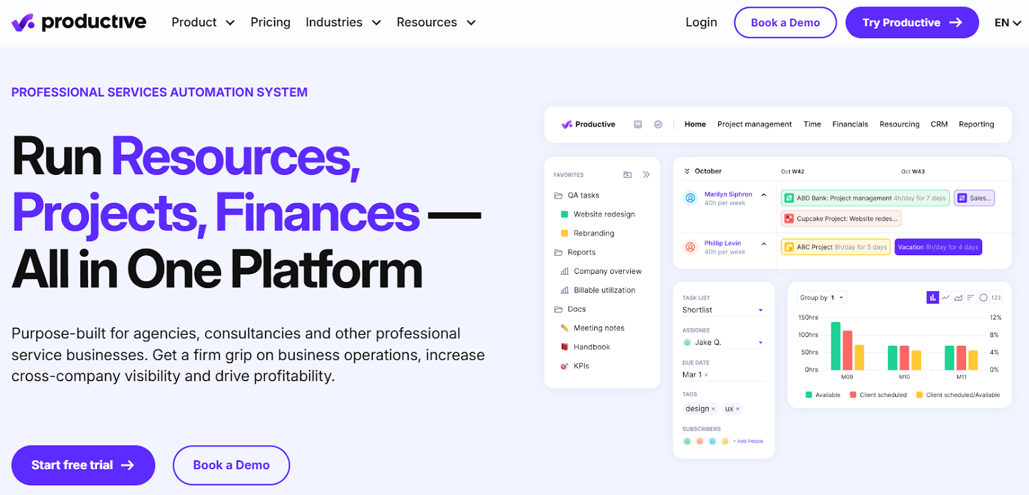Click the yellow subscriber avatar

tap(725, 441)
